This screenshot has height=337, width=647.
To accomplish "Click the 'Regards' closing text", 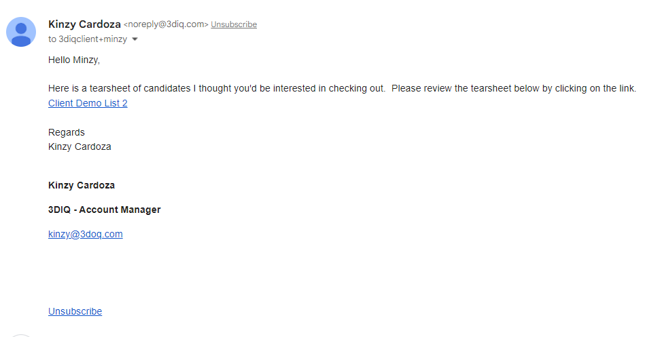I will click(x=67, y=132).
